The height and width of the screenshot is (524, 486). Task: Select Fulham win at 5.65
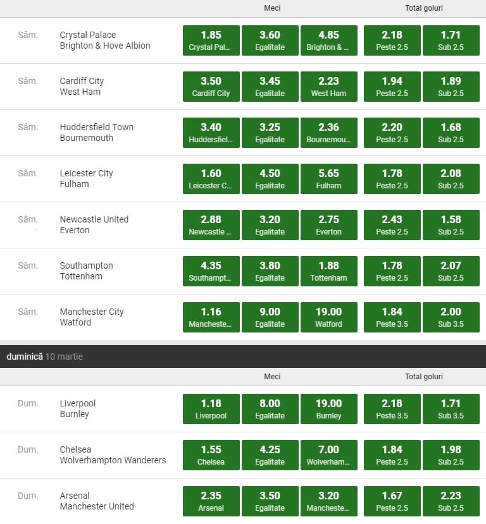click(328, 179)
